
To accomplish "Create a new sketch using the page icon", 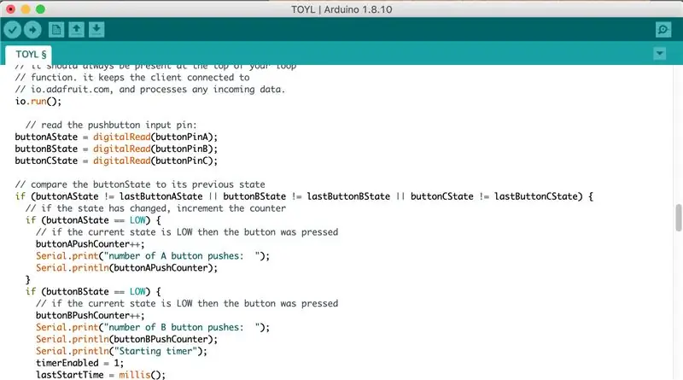I will point(56,30).
